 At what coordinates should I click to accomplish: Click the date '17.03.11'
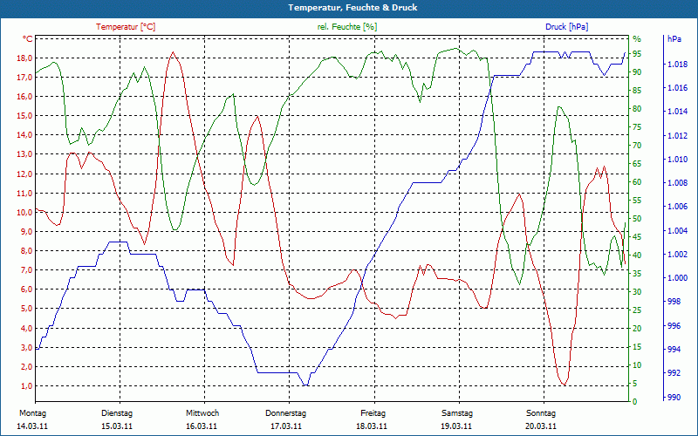tap(286, 426)
